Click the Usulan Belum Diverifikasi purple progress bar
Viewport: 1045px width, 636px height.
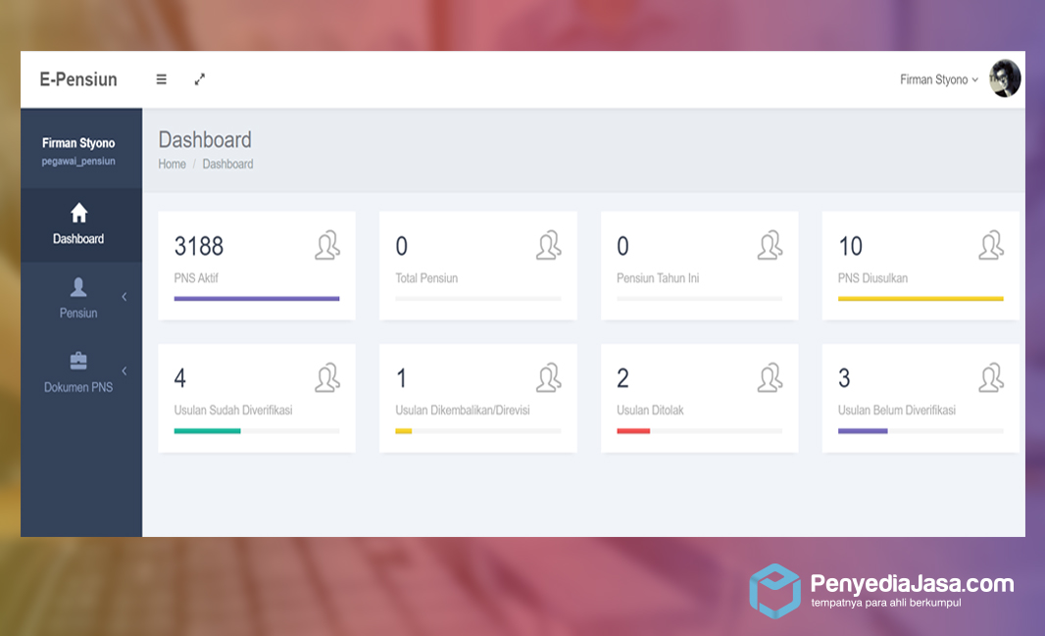[x=863, y=431]
